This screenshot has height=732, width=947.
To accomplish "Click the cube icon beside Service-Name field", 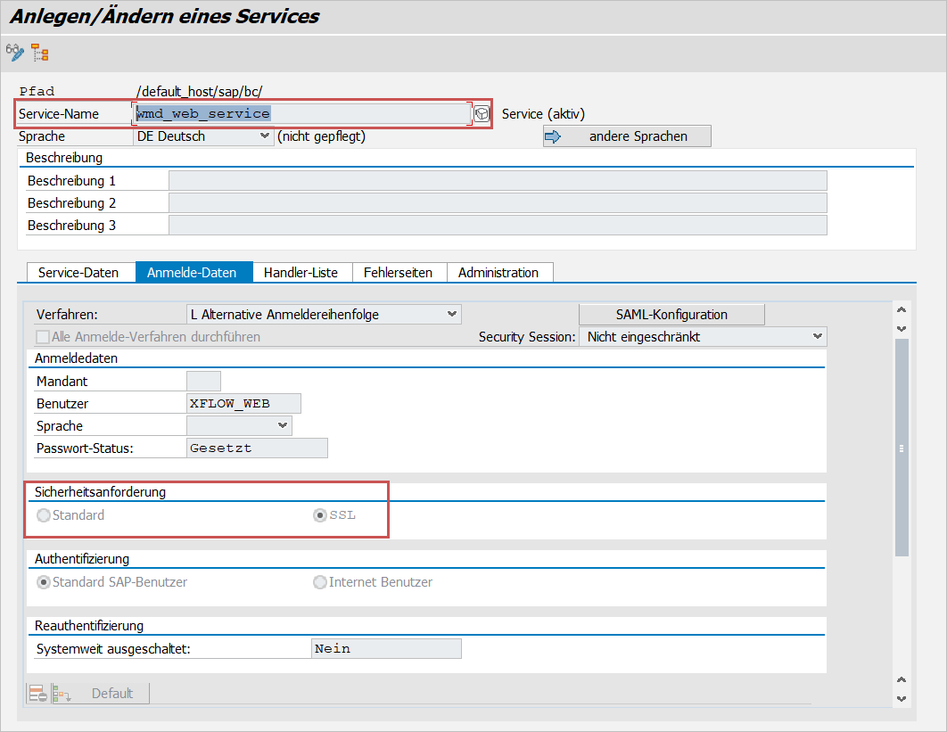I will pyautogui.click(x=482, y=113).
